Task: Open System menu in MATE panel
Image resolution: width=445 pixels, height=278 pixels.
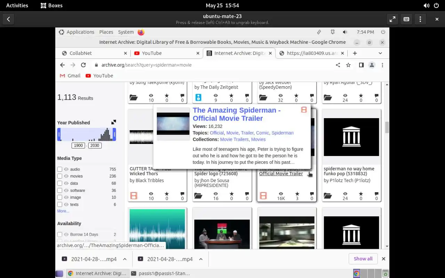Action: [x=126, y=32]
